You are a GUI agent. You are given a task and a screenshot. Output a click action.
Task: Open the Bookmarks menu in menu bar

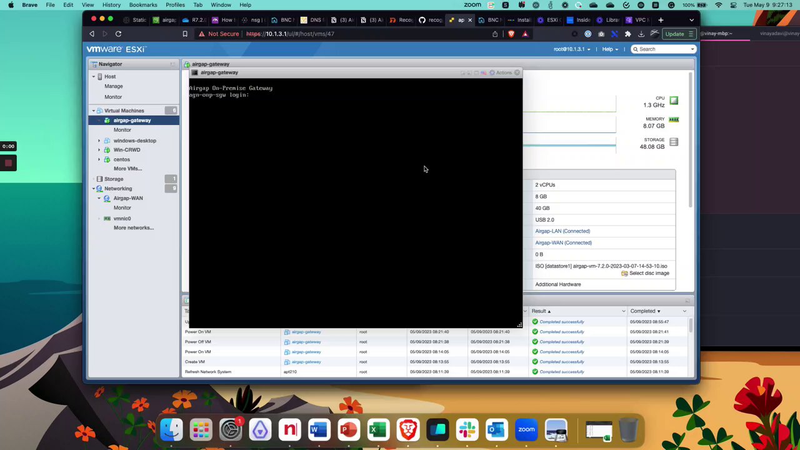coord(143,5)
